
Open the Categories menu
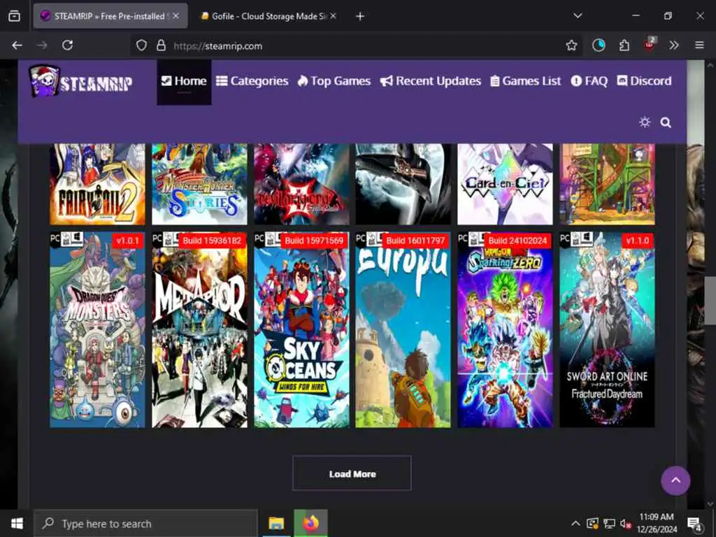point(252,81)
